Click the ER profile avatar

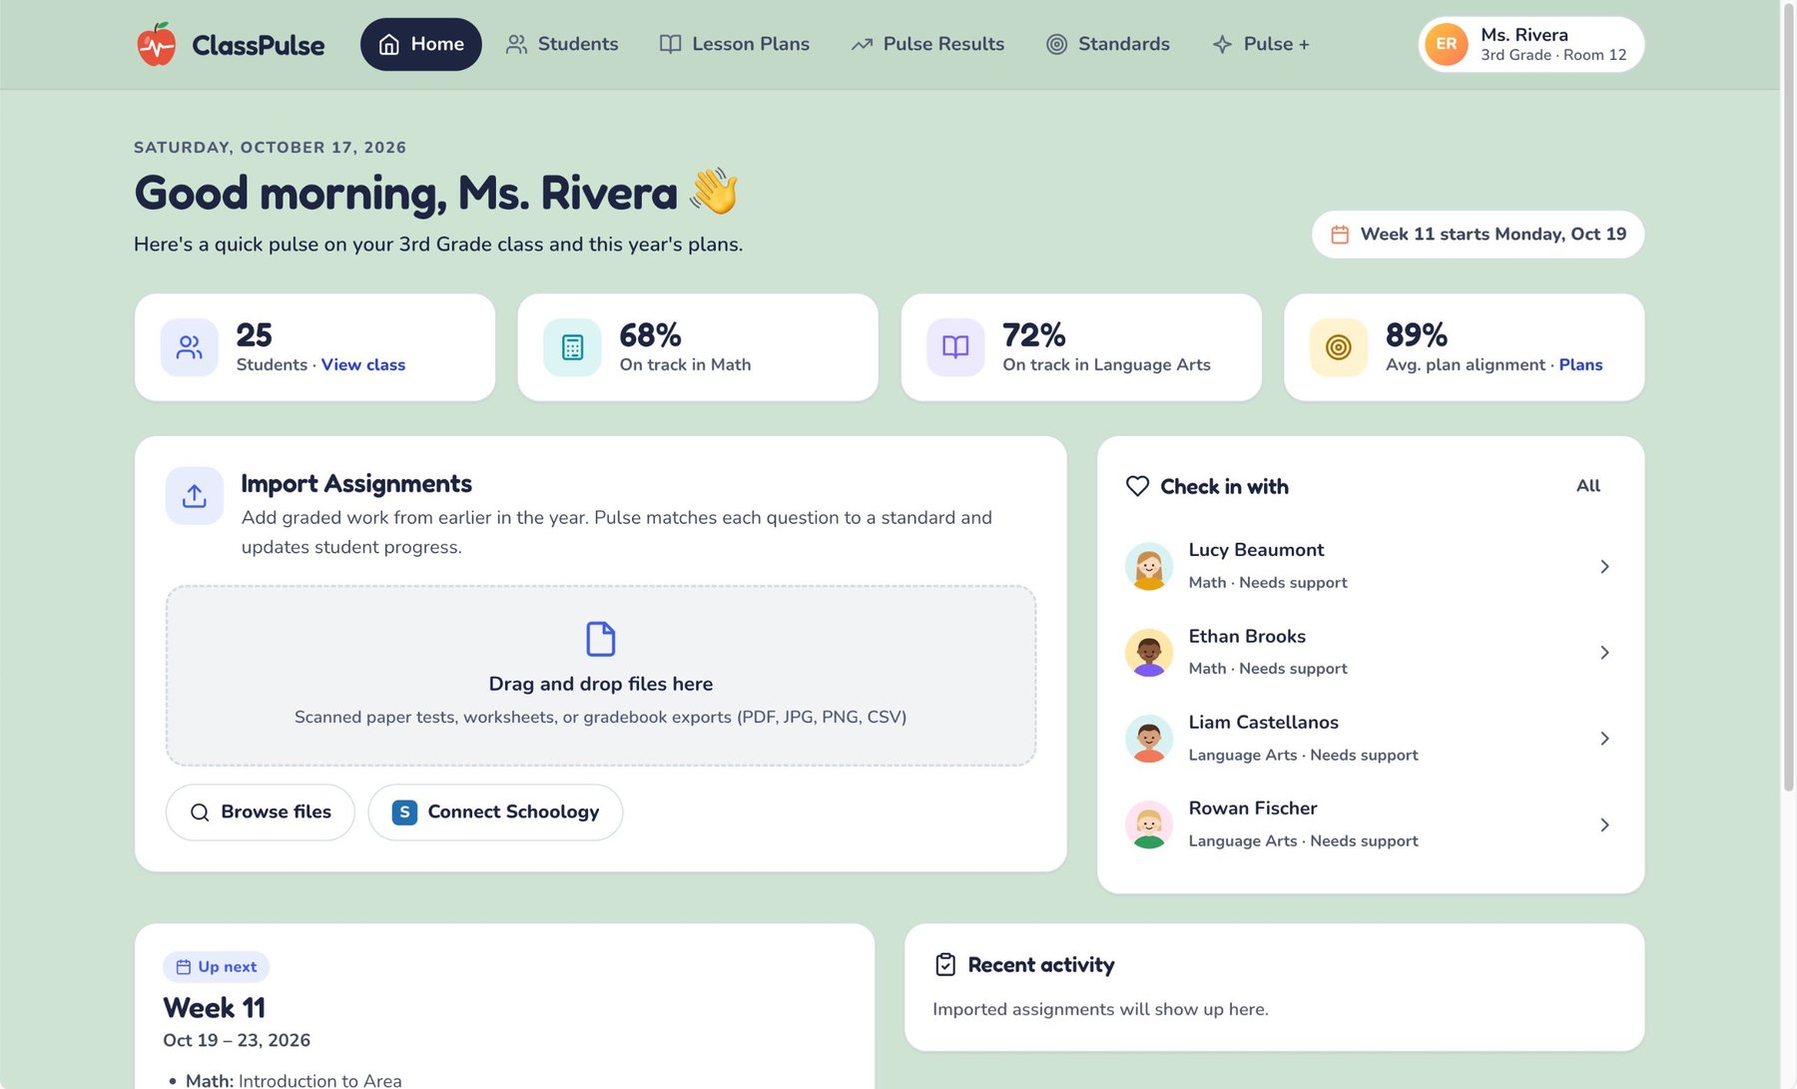pyautogui.click(x=1446, y=44)
